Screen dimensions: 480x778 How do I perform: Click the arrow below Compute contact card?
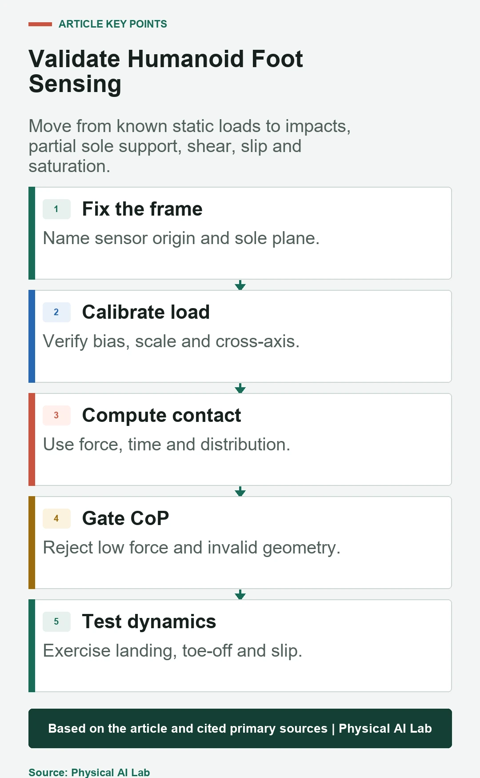(x=240, y=491)
